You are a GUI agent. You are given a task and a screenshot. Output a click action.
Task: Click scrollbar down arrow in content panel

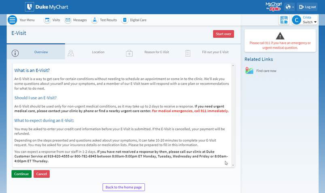(233, 165)
